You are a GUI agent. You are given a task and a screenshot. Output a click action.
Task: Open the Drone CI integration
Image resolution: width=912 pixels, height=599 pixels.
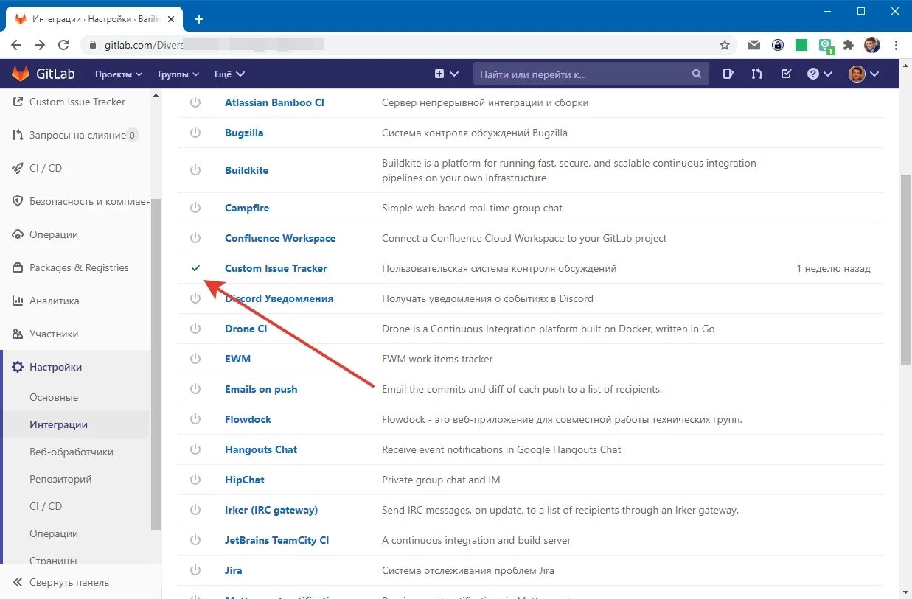pos(246,329)
